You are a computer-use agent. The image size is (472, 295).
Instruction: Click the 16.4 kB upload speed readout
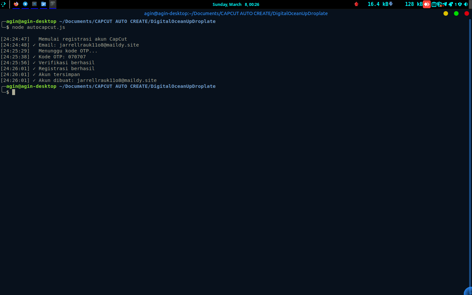[x=378, y=4]
